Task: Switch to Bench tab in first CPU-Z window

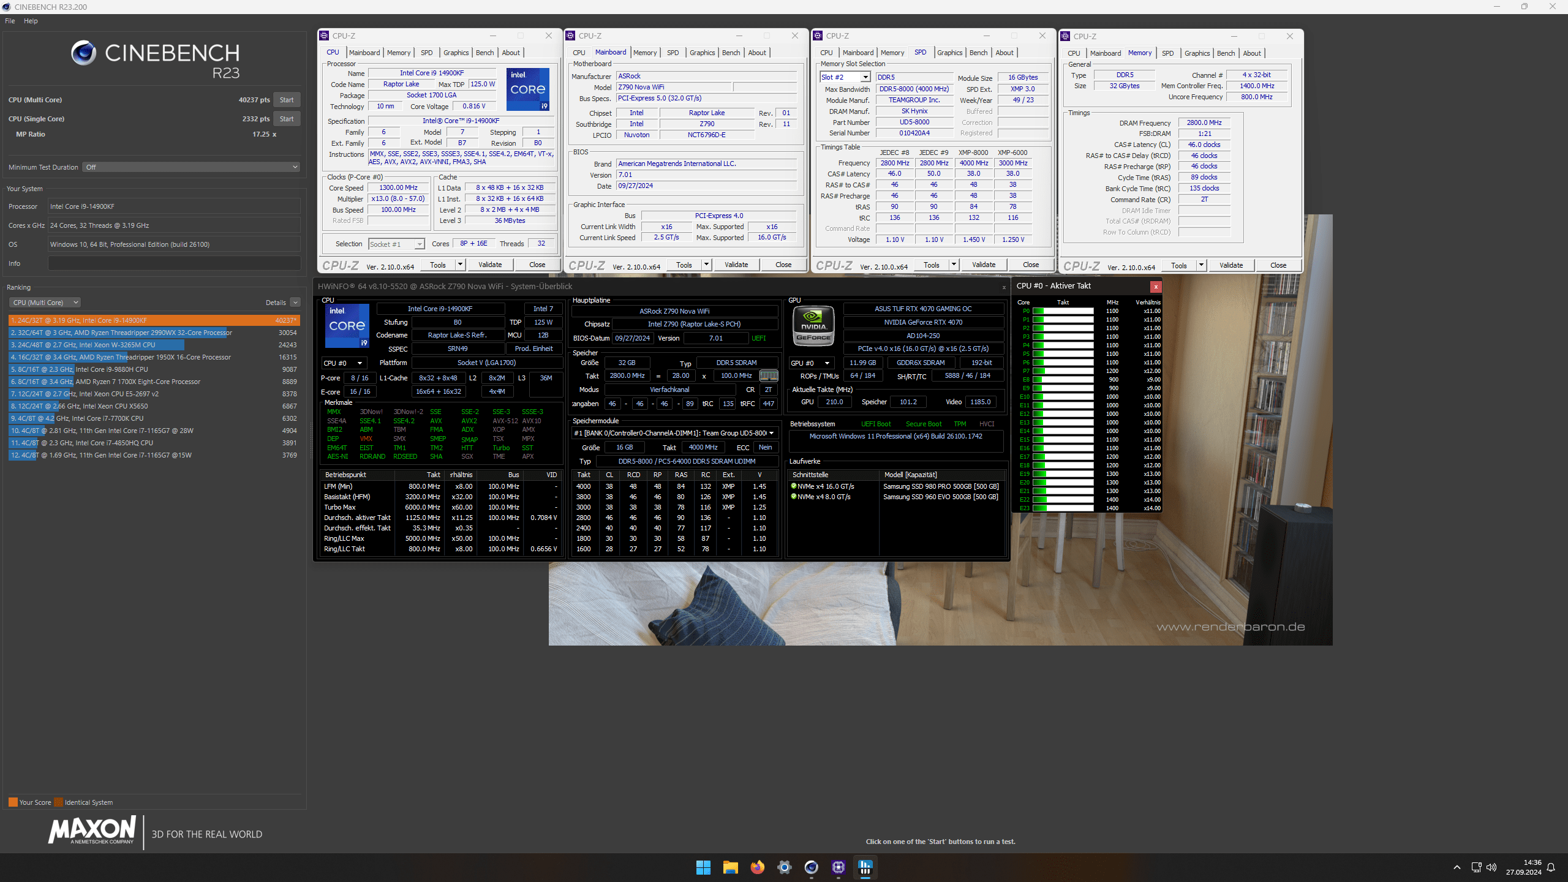Action: 484,53
